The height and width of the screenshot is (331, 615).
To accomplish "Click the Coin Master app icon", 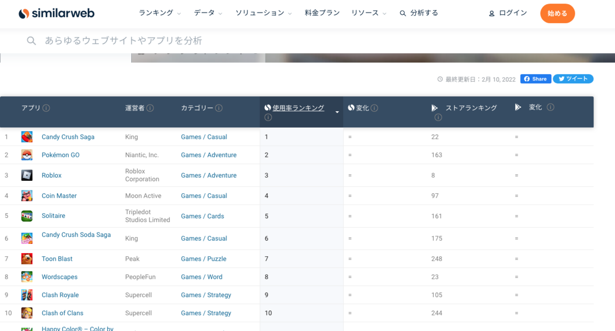I will coord(27,196).
